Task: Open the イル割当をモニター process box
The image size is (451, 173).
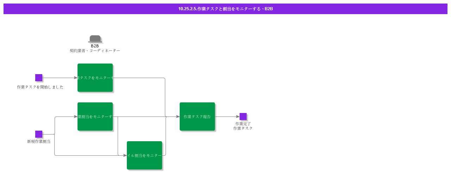Action: point(144,155)
